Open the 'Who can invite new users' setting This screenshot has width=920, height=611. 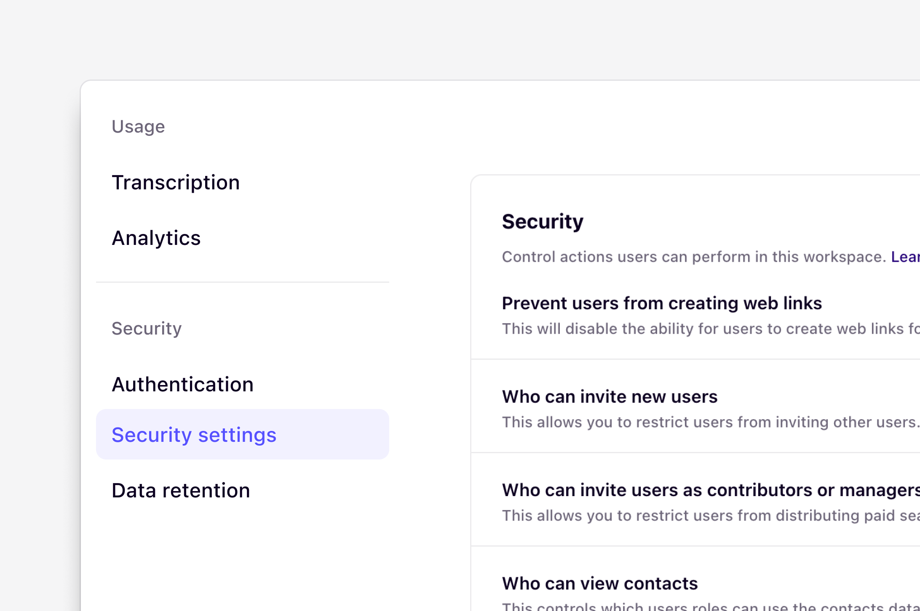point(610,396)
